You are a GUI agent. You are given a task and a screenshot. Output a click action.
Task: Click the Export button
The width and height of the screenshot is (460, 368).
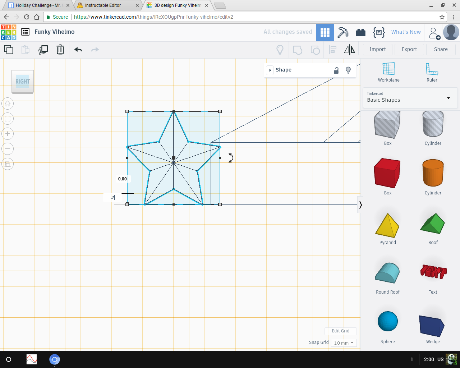(x=409, y=50)
